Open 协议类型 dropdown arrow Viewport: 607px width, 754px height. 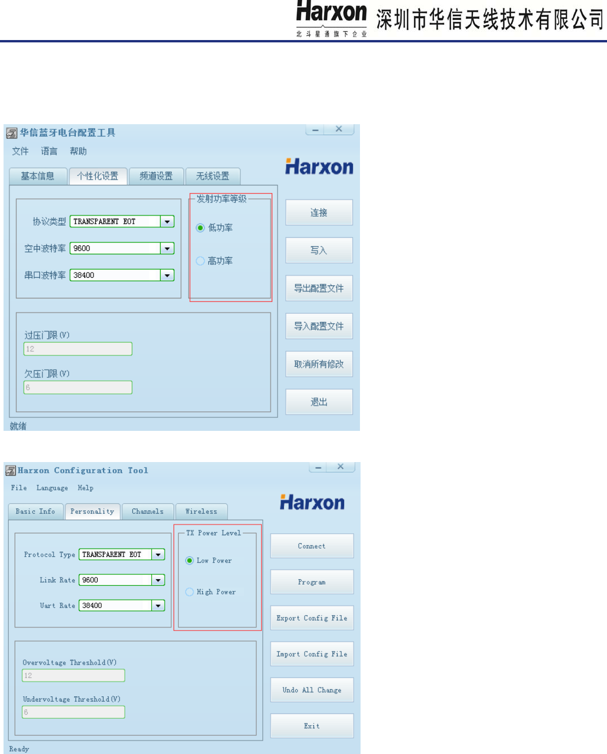[168, 221]
